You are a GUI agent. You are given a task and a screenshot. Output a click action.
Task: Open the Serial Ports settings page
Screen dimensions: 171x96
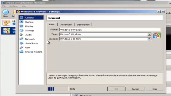pos(32,43)
